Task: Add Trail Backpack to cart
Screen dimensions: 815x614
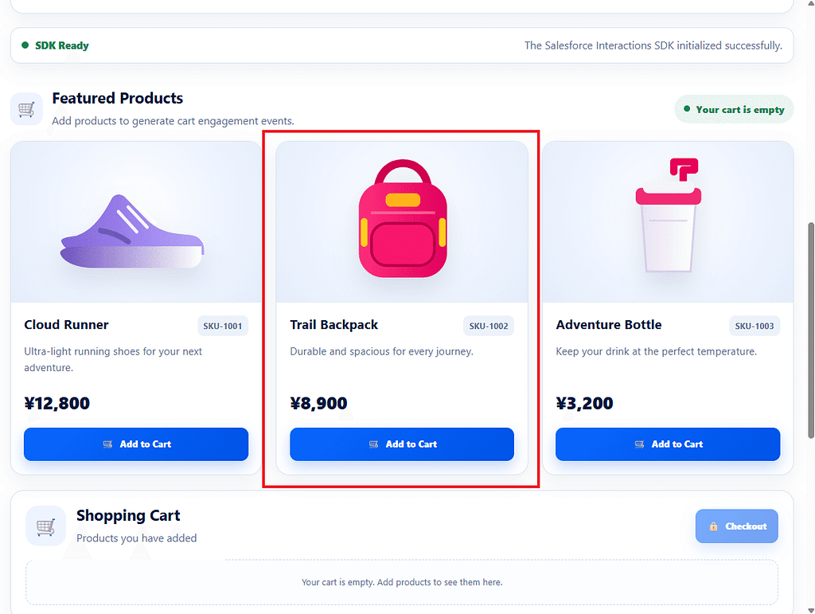Action: point(402,444)
